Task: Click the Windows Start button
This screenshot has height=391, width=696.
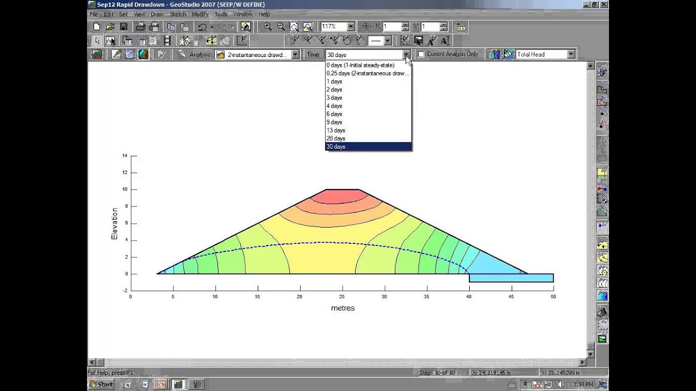Action: coord(101,384)
